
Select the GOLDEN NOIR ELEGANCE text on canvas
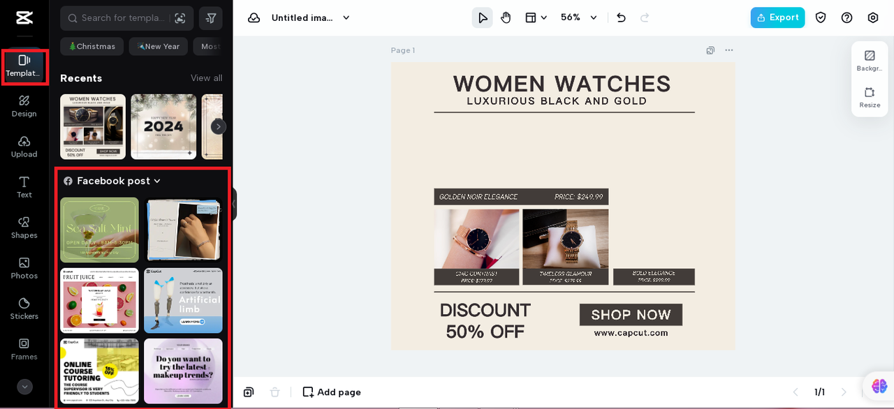click(478, 197)
